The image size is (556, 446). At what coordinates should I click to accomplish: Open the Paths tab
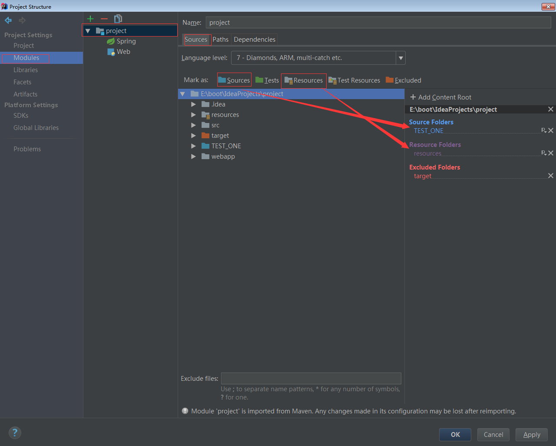click(220, 40)
